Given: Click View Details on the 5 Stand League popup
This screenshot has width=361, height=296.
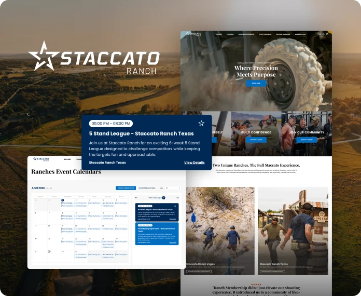Looking at the screenshot, I should [x=195, y=163].
